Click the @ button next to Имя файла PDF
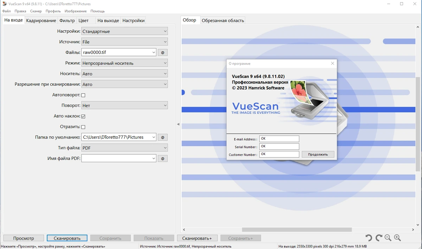Screen dimensions: 422x249 pyautogui.click(x=162, y=159)
